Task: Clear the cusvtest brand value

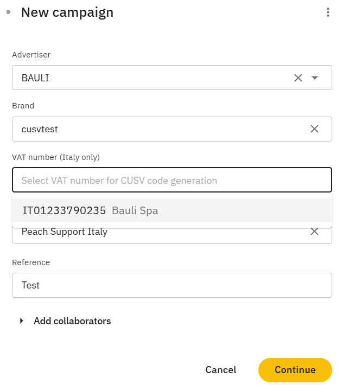Action: pyautogui.click(x=314, y=129)
